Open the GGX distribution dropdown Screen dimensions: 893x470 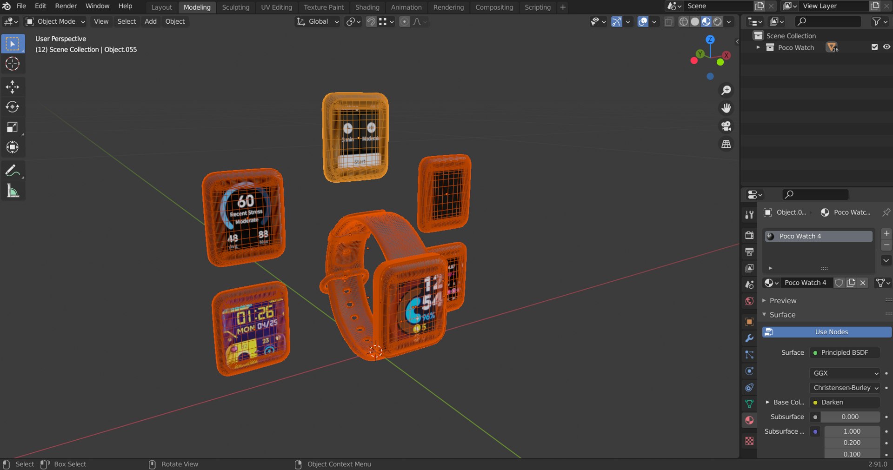point(845,373)
